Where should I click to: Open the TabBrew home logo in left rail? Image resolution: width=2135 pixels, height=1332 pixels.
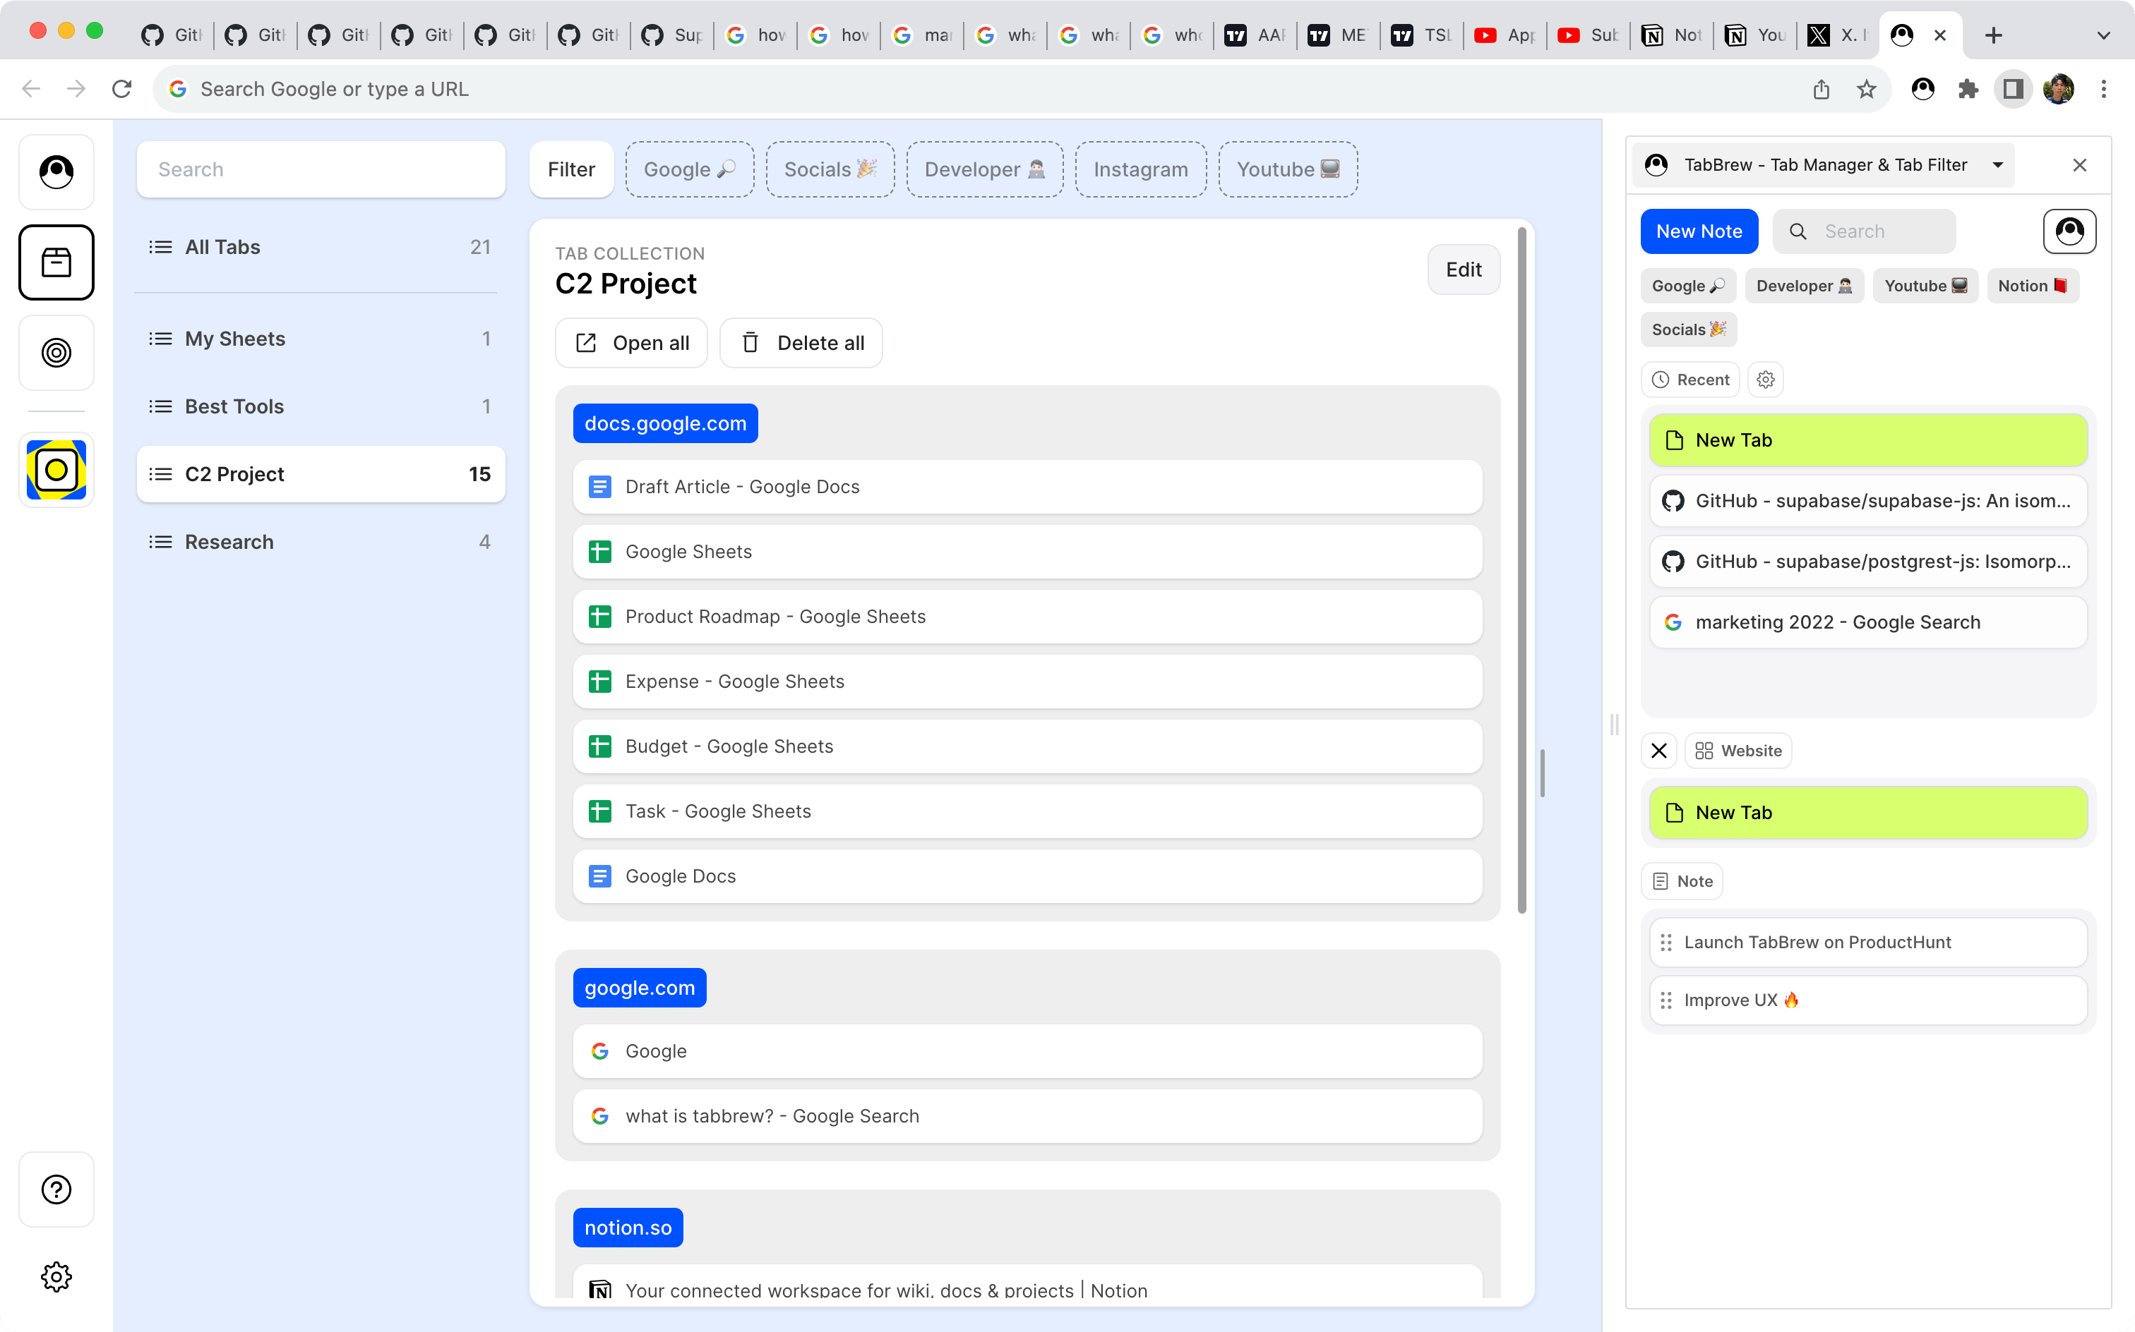point(56,171)
